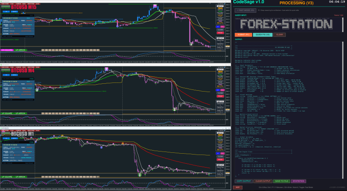Switch M4 chart to D1 timeframe

(43, 113)
